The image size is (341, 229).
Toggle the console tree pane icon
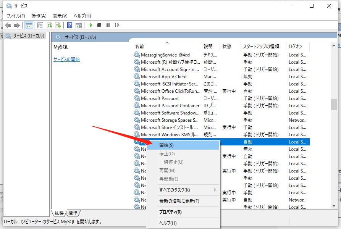tap(29, 26)
